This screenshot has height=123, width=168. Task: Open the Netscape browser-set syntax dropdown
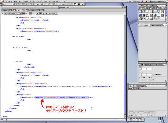(15, 14)
